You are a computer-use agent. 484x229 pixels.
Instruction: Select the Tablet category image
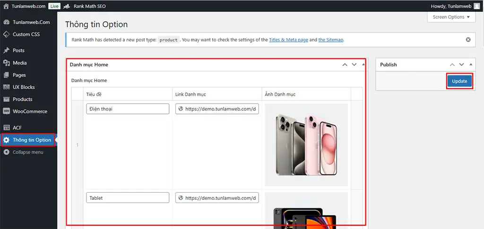pos(306,211)
